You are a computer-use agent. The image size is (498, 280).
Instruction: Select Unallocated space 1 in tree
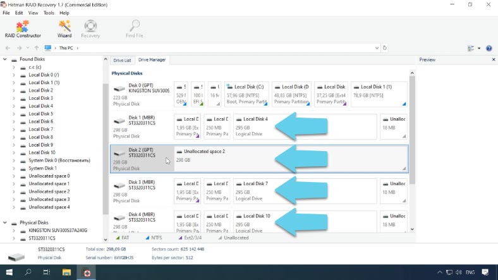pos(49,184)
